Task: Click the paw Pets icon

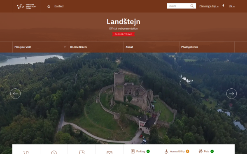Action: [x=200, y=151]
